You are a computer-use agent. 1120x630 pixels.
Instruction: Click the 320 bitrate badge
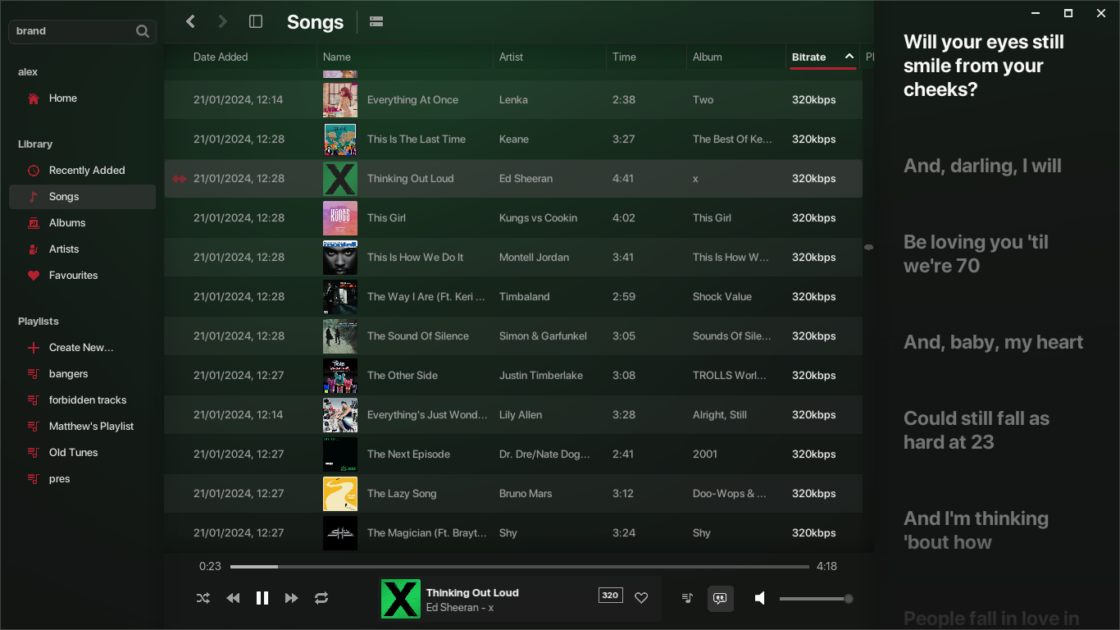610,596
